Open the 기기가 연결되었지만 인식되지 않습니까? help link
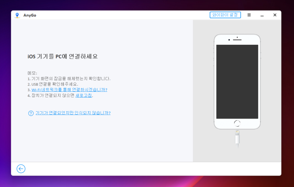 pos(73,113)
